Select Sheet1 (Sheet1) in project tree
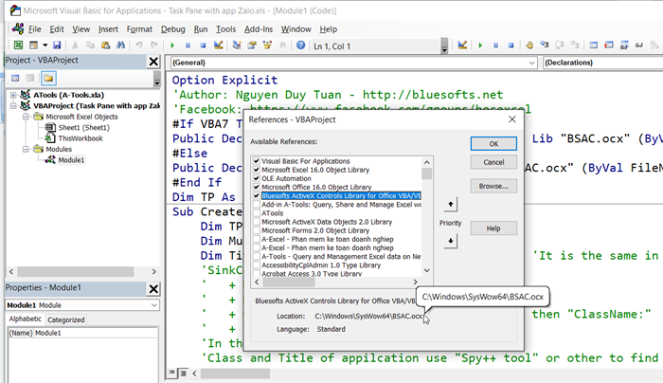The height and width of the screenshot is (383, 663). [x=83, y=127]
